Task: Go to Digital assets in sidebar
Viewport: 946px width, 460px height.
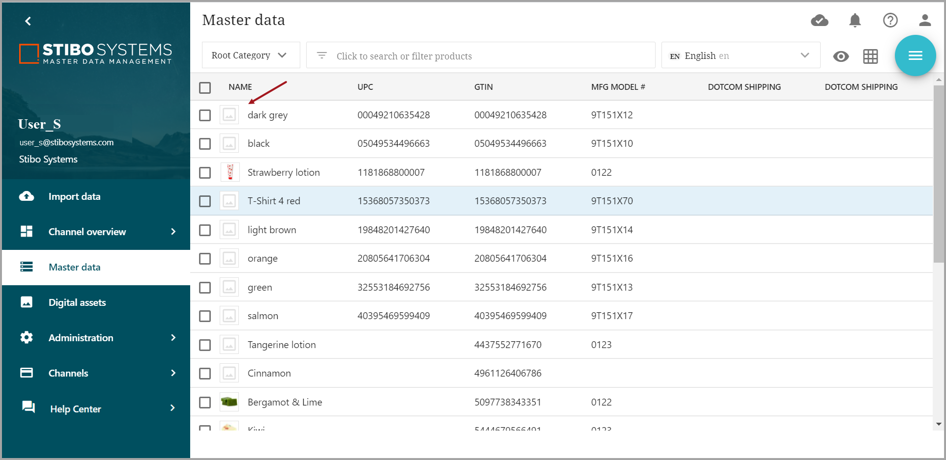Action: click(77, 302)
